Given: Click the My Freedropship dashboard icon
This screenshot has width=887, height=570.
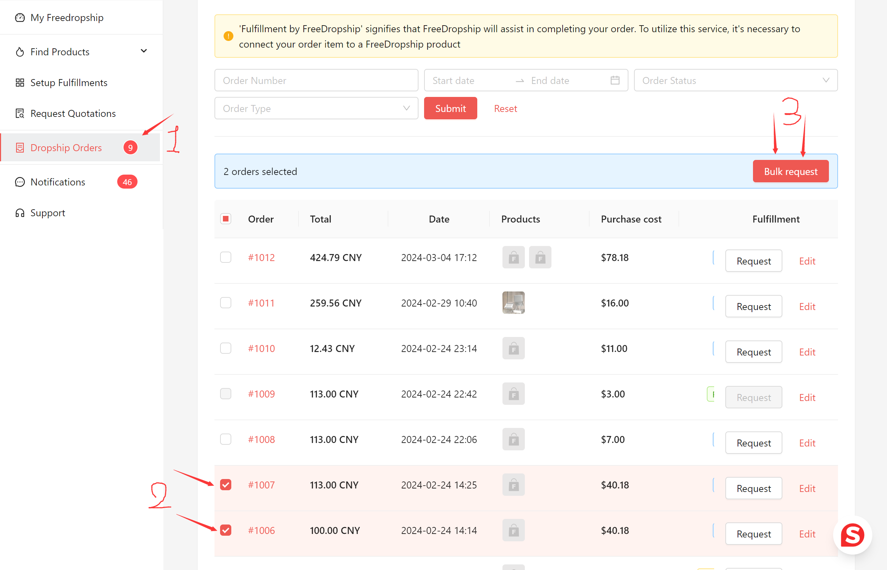Looking at the screenshot, I should tap(20, 17).
